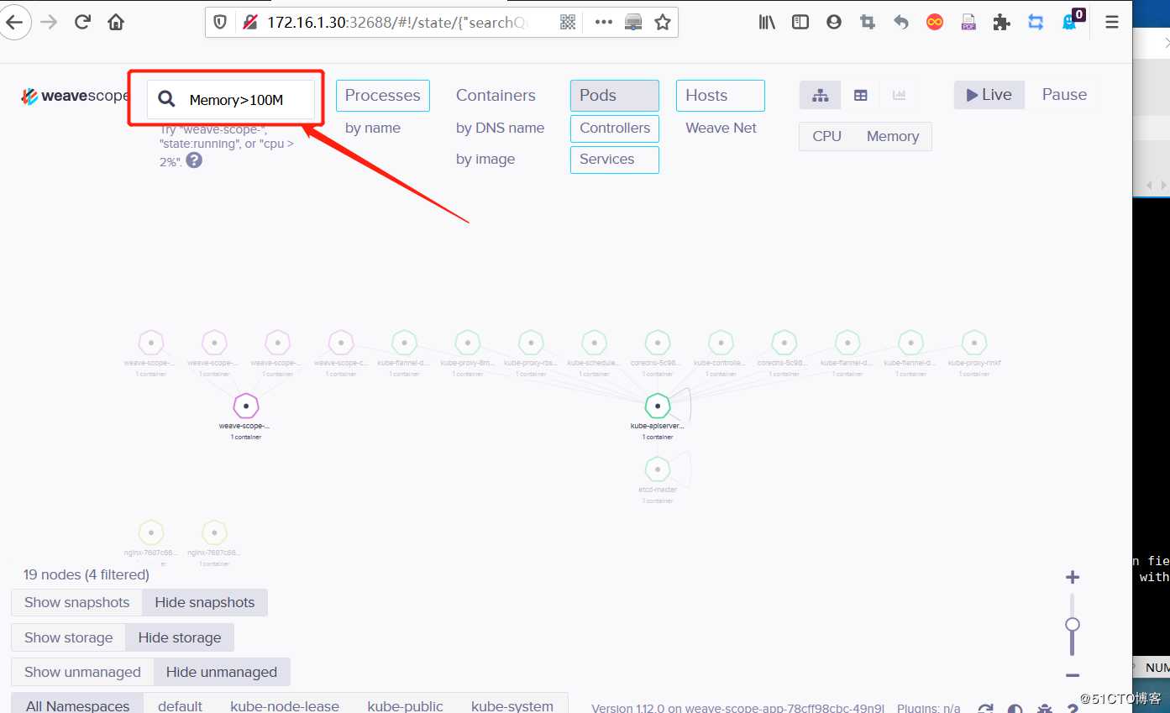
Task: Select Show snapshots option
Action: pyautogui.click(x=77, y=602)
